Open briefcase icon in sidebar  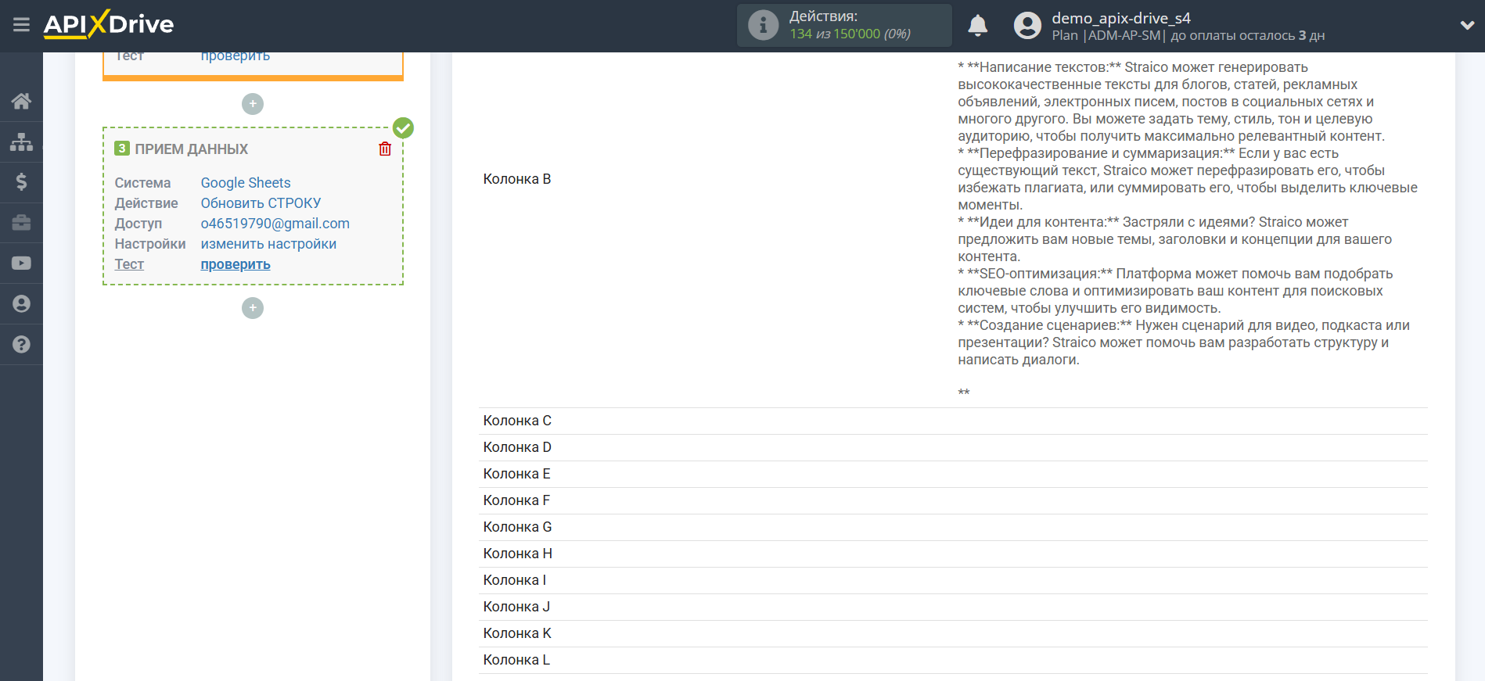pyautogui.click(x=21, y=223)
